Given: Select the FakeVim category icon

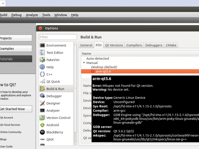Looking at the screenshot, I should point(42,60).
